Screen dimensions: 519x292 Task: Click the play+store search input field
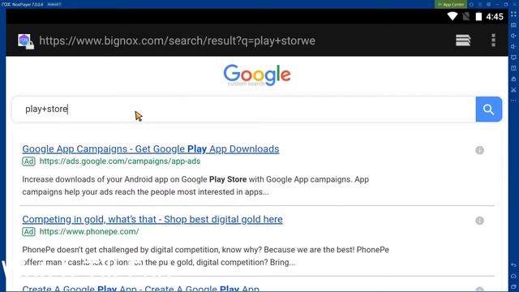pyautogui.click(x=243, y=109)
